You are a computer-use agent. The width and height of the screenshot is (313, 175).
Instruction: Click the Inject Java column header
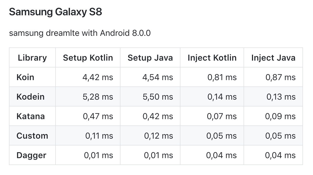click(x=273, y=58)
